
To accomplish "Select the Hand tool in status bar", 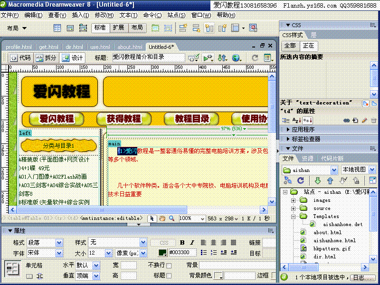I will pyautogui.click(x=162, y=218).
